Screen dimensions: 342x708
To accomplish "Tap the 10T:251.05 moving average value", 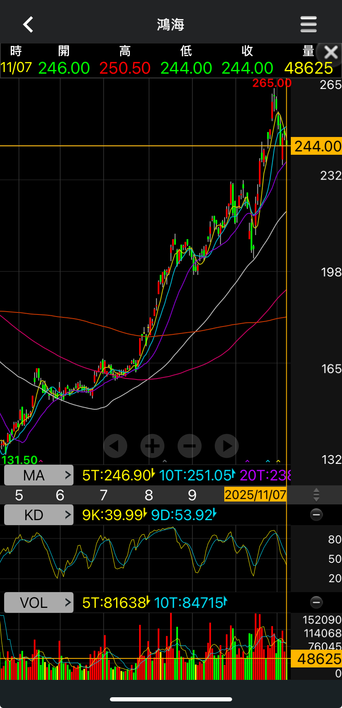I will pos(195,475).
